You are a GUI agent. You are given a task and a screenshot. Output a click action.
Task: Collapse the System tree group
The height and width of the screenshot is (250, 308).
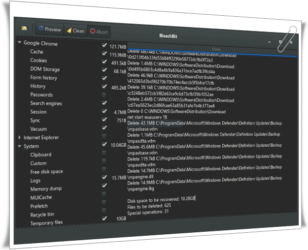pyautogui.click(x=19, y=146)
